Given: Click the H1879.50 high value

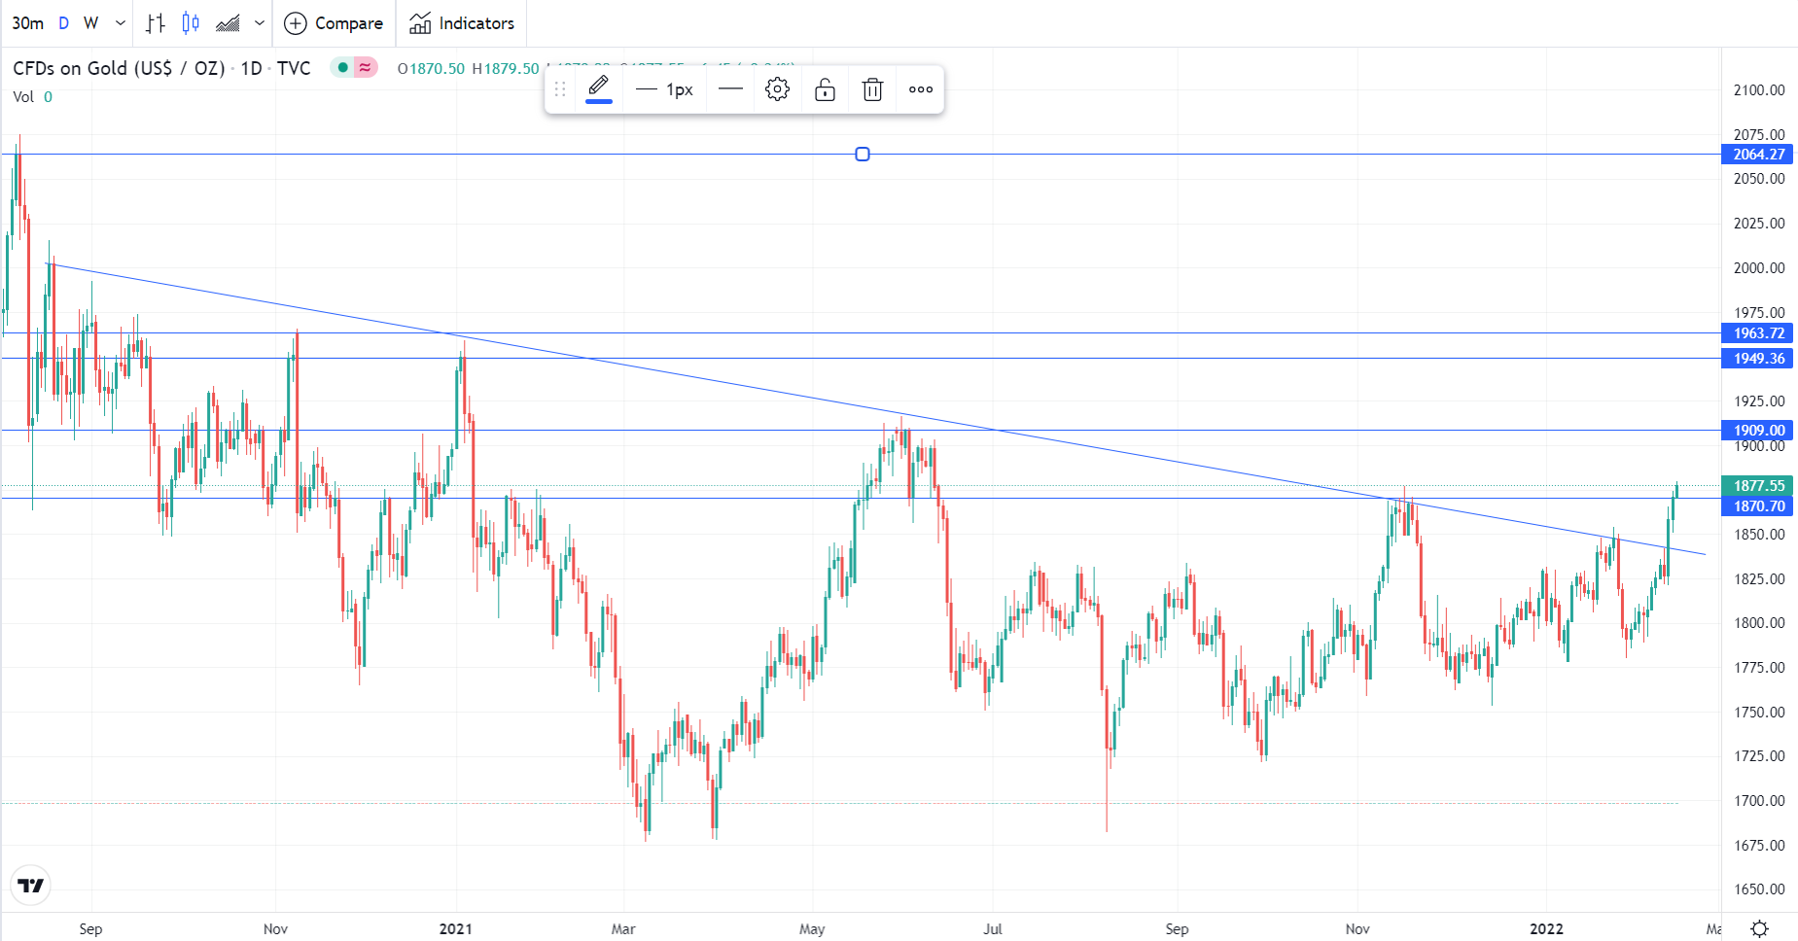Looking at the screenshot, I should click(x=506, y=69).
